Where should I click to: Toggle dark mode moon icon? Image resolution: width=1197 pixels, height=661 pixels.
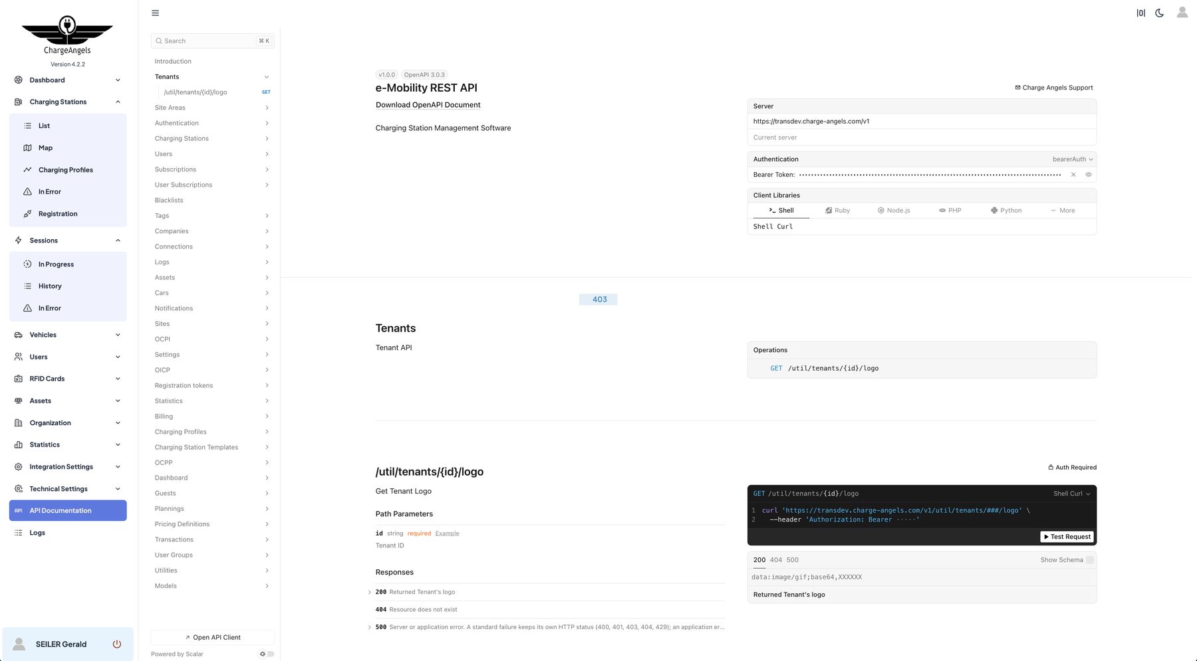[1159, 13]
